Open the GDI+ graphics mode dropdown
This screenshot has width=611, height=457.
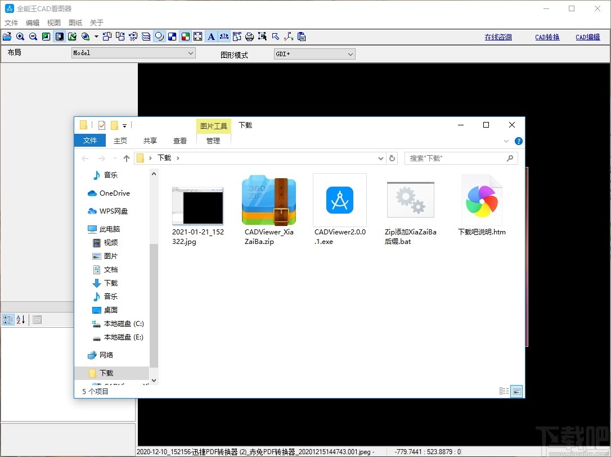click(x=314, y=54)
